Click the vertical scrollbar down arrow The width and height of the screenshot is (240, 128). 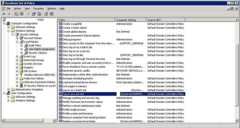[x=237, y=120]
